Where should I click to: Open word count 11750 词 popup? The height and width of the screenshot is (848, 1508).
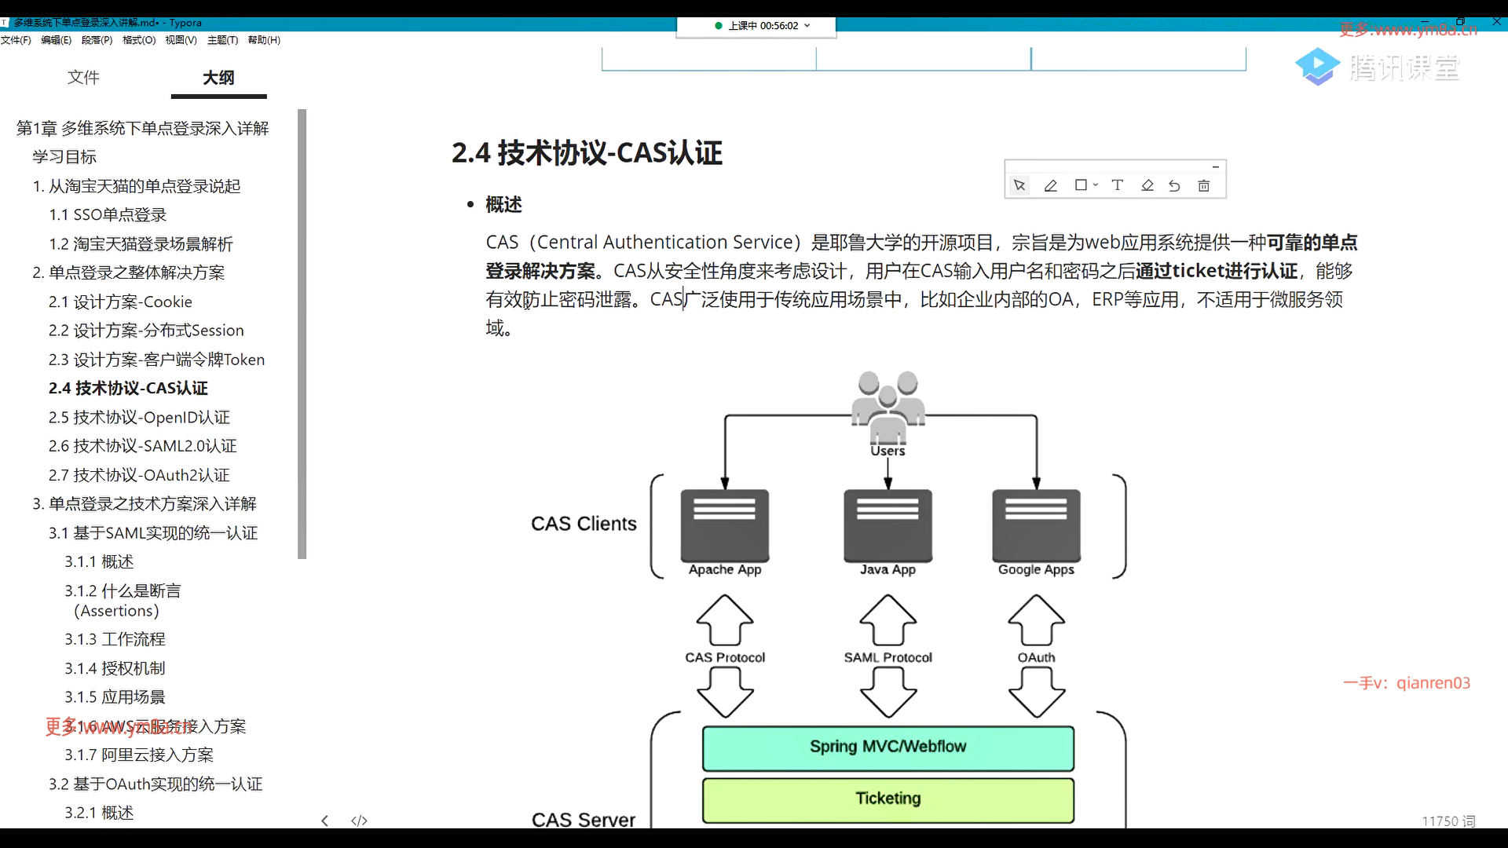[1448, 821]
